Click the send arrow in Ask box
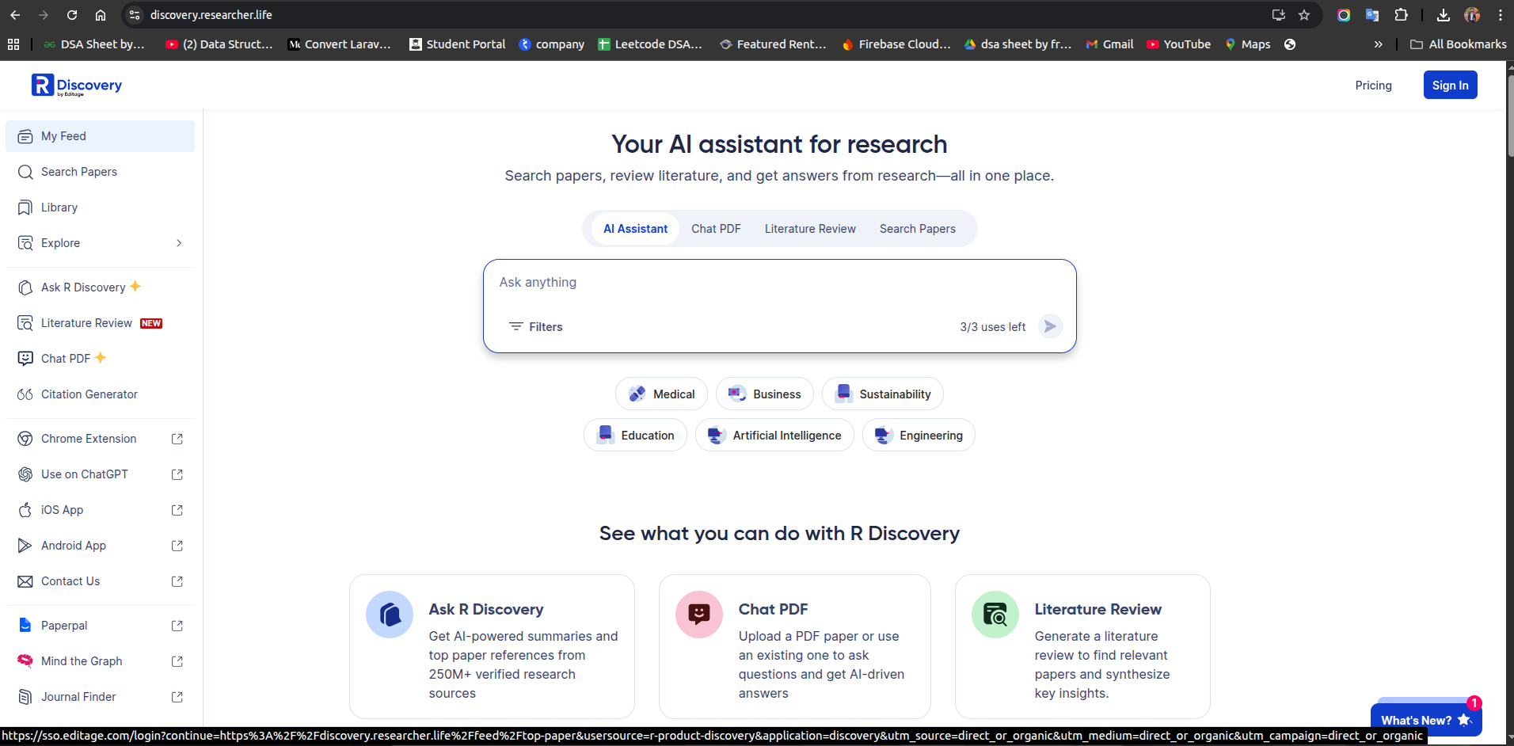 (x=1050, y=326)
